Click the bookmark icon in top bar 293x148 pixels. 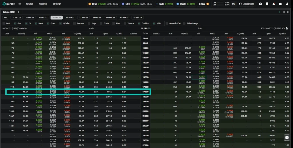pos(267,4)
